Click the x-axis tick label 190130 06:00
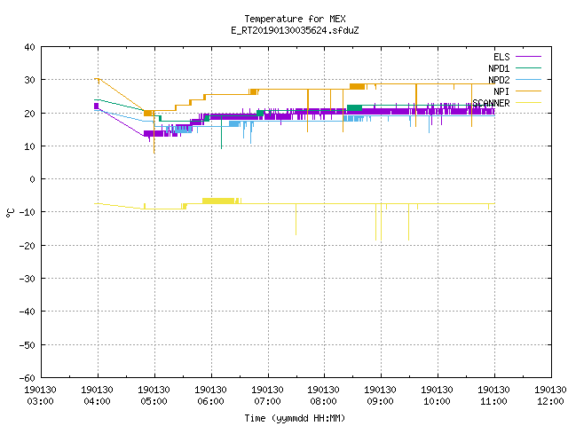Screen dimensions: 568x426 click(x=210, y=396)
